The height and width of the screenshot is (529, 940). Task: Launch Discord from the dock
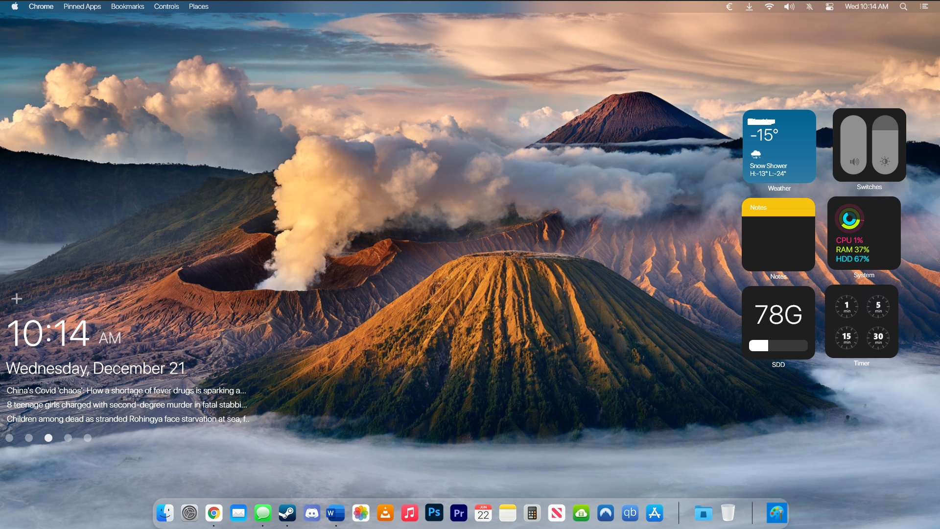312,513
